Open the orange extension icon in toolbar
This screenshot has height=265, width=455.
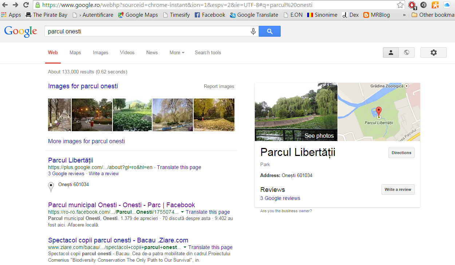coord(435,5)
